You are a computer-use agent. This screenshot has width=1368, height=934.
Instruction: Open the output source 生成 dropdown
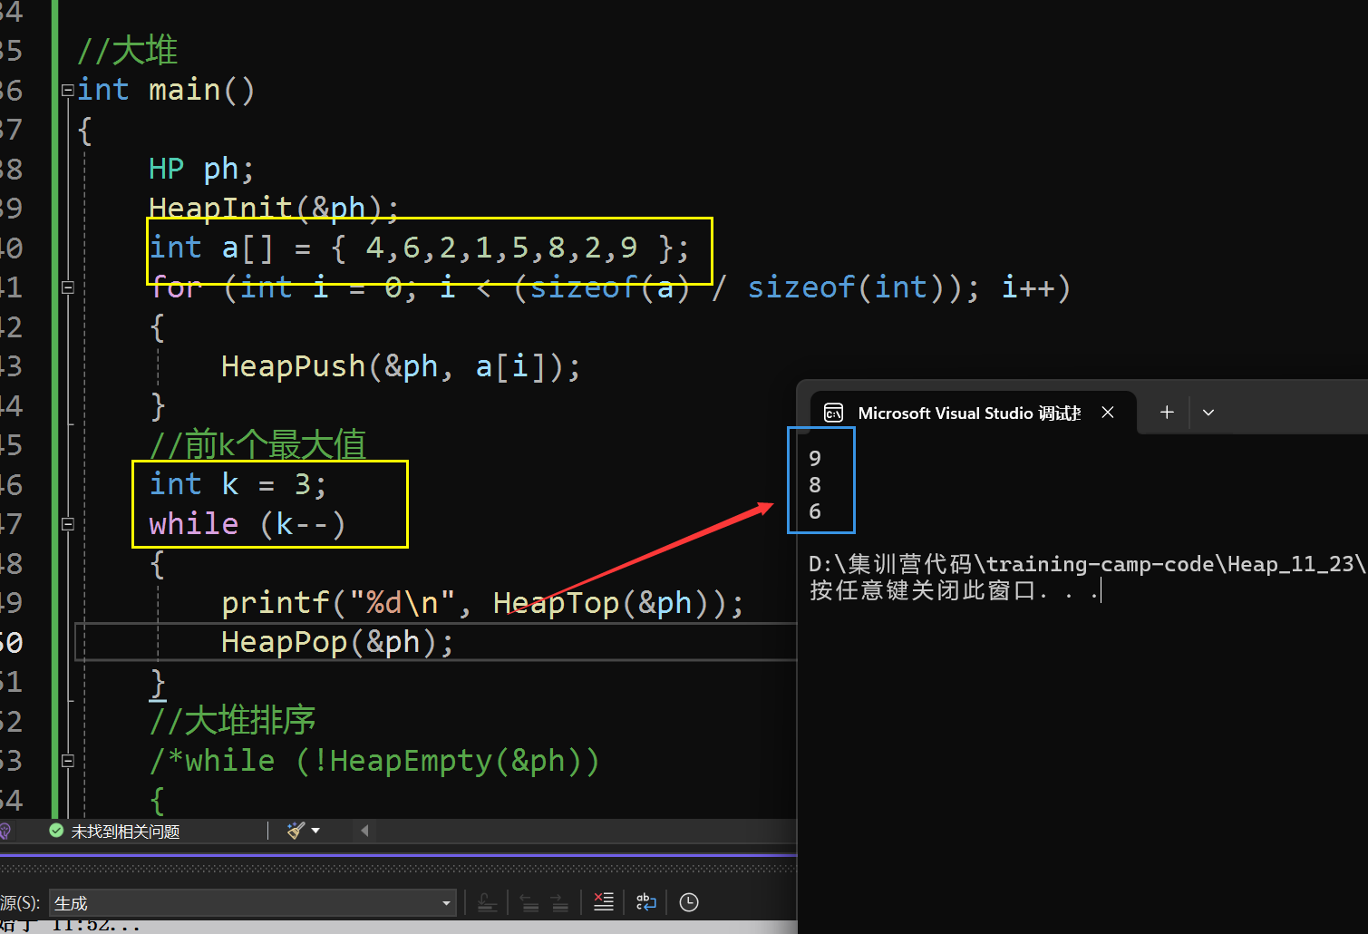pos(253,903)
